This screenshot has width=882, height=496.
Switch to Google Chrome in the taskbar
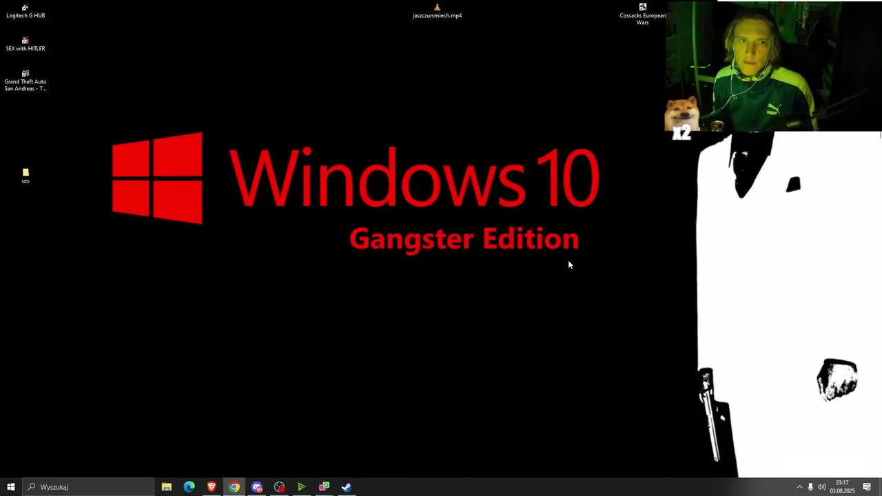click(x=234, y=487)
